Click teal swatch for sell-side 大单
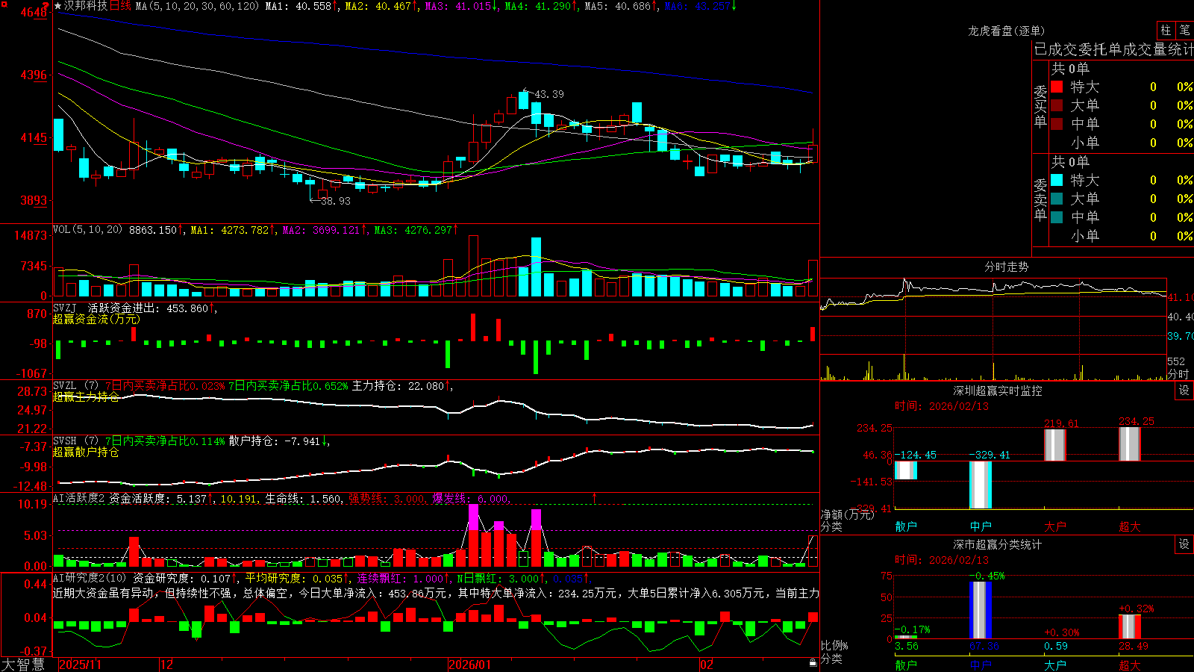 [1057, 199]
